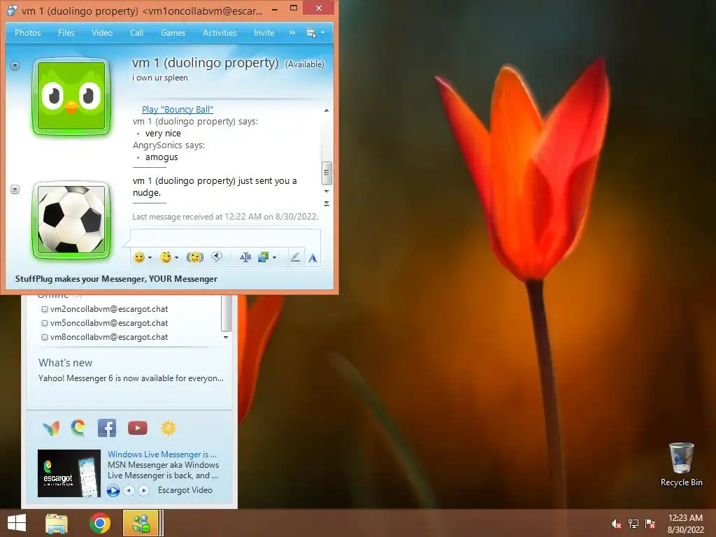The image size is (716, 537).
Task: Open the Windows Start button
Action: tap(17, 523)
